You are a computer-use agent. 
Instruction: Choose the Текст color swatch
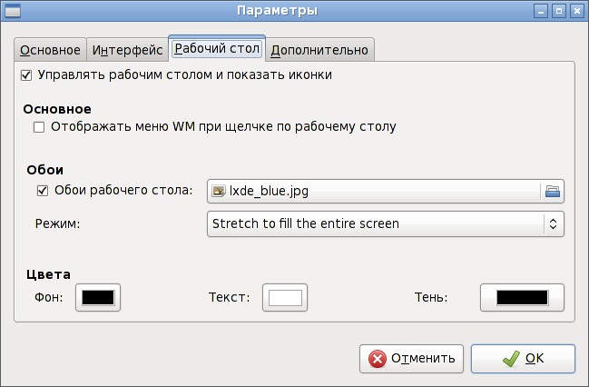point(285,297)
